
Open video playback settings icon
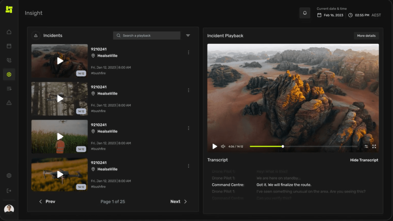pos(366,147)
